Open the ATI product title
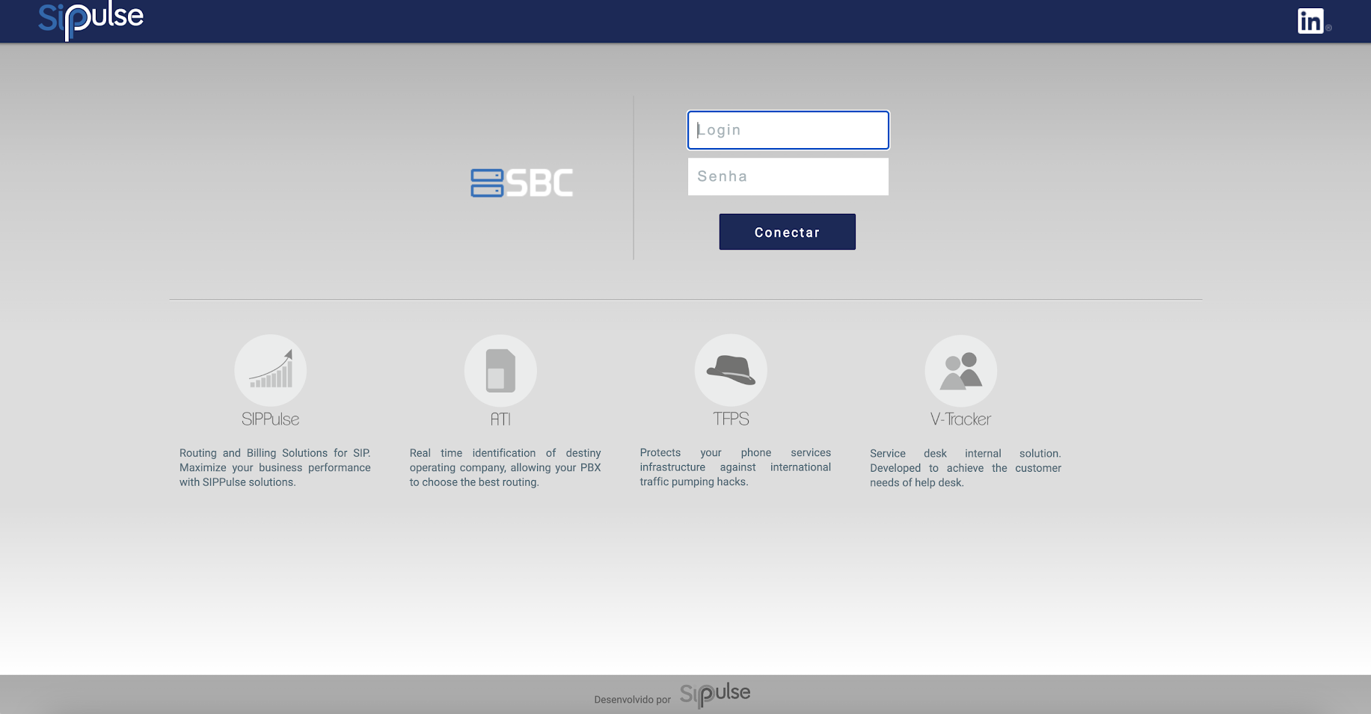Viewport: 1371px width, 714px height. [x=500, y=419]
